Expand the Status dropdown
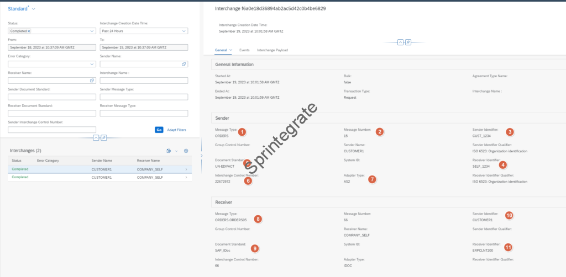This screenshot has height=277, width=566. [92, 31]
